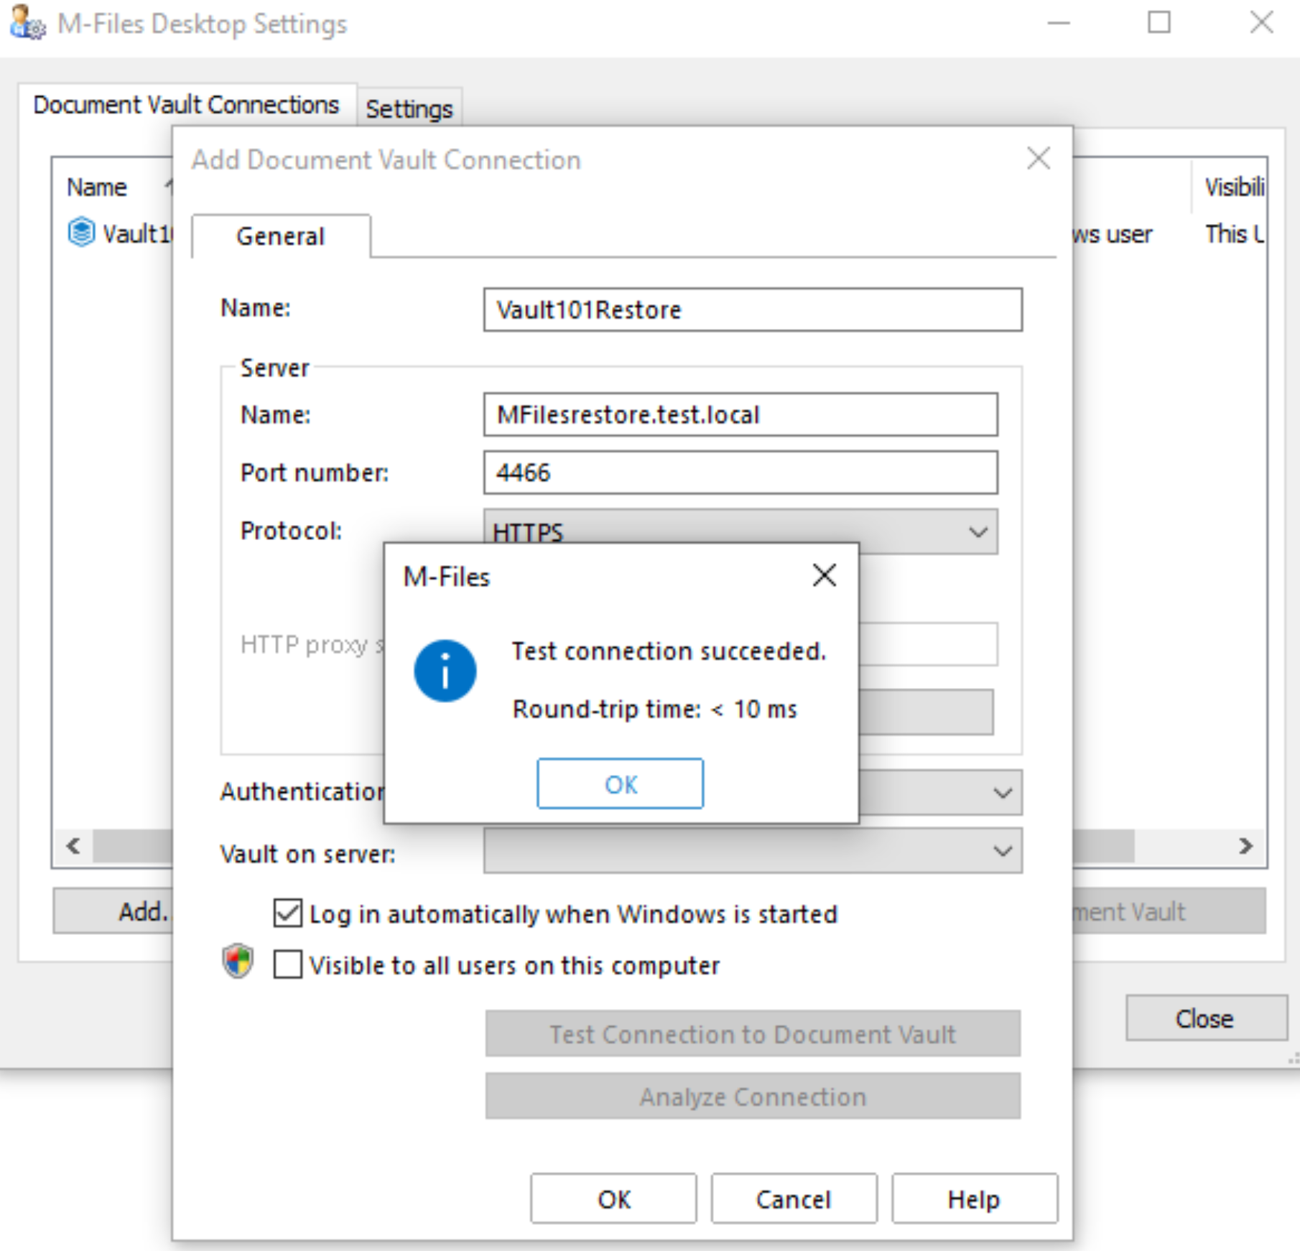The width and height of the screenshot is (1300, 1251).
Task: Click the left scroll arrow of vault list
Action: click(73, 845)
